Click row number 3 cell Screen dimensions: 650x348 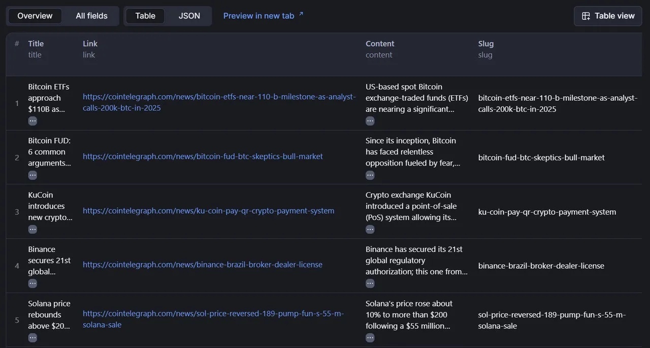17,212
